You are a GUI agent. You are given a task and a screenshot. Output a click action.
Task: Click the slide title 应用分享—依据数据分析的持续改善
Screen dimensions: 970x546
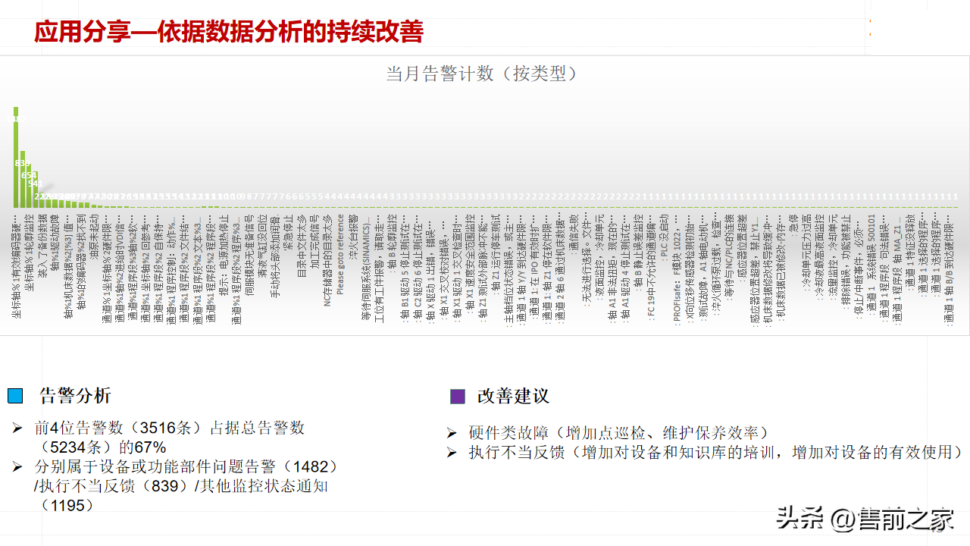[x=229, y=33]
